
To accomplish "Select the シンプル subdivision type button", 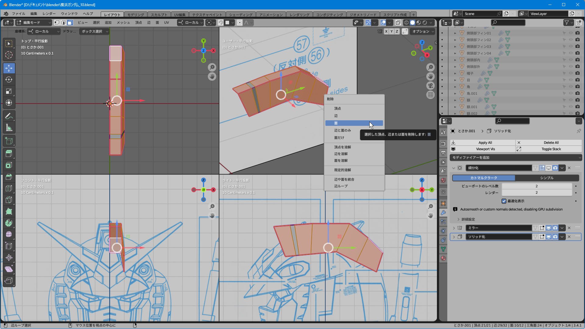I will click(x=547, y=178).
